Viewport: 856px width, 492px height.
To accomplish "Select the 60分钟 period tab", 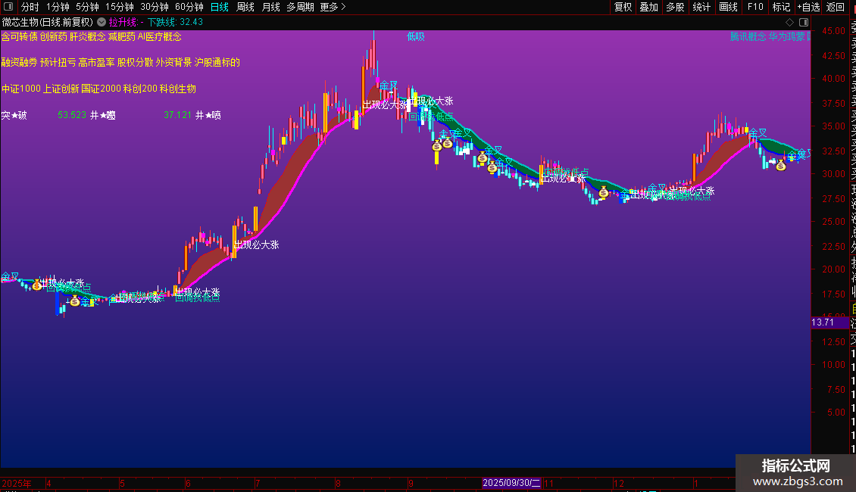I will pyautogui.click(x=189, y=7).
